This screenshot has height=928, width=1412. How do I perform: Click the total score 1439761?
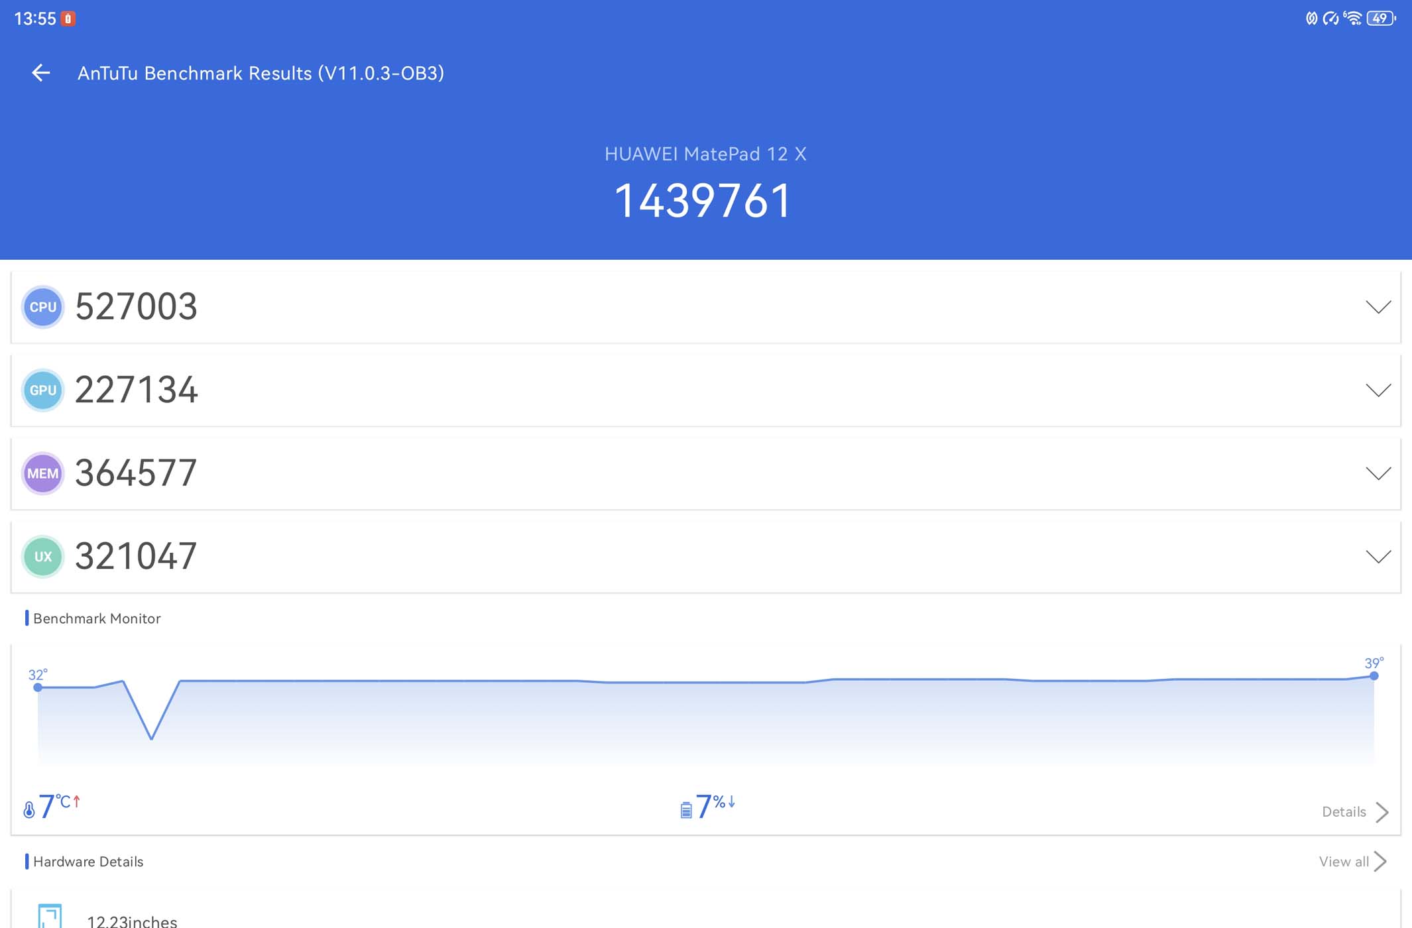[x=704, y=200]
